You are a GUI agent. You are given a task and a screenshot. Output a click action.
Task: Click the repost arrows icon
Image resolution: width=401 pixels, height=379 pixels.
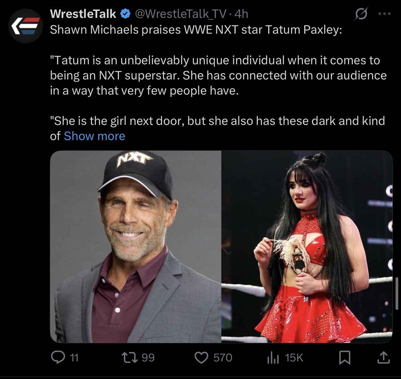click(x=133, y=358)
